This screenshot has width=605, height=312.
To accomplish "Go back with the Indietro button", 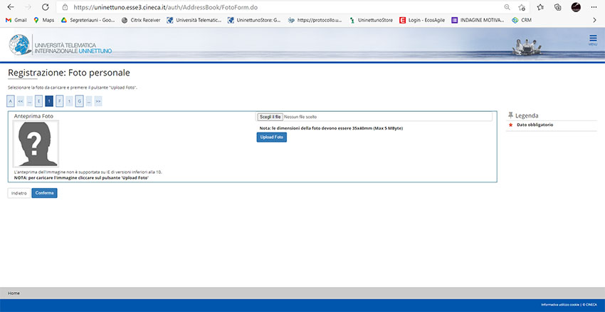I will pyautogui.click(x=19, y=193).
